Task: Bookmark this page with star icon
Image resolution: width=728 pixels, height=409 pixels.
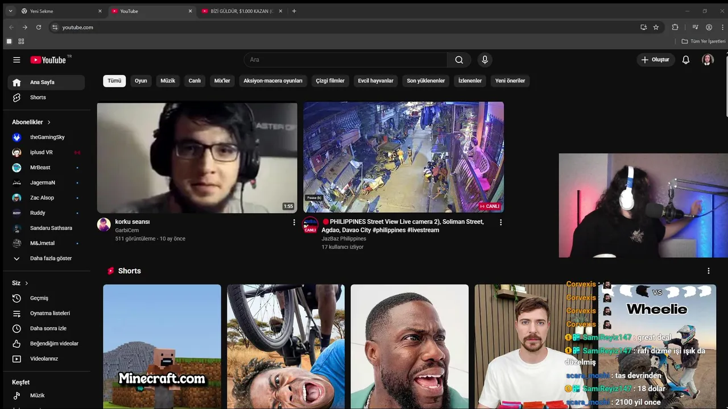Action: coord(656,27)
